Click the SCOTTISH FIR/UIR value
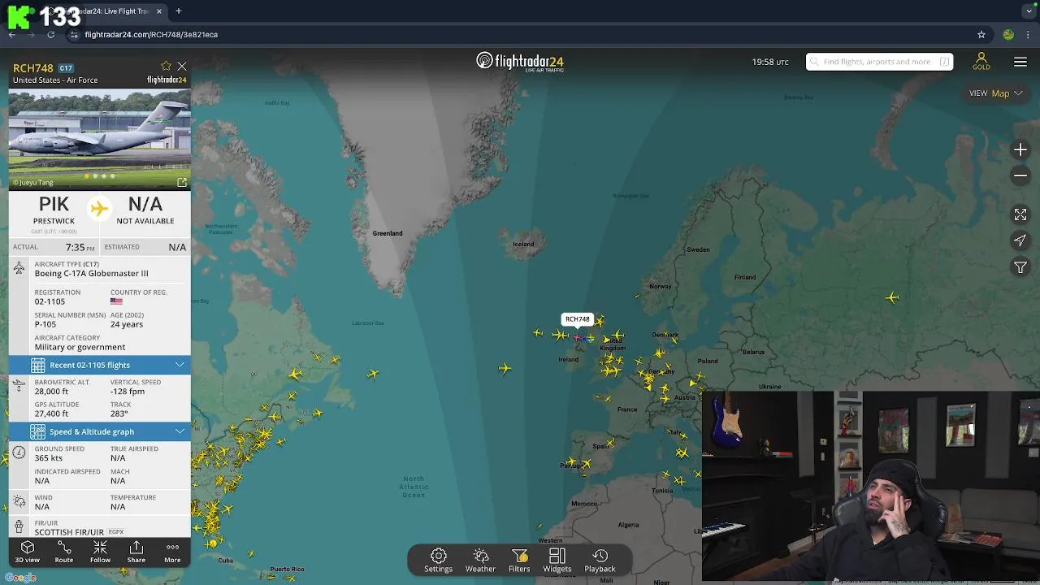1040x585 pixels. coord(69,532)
